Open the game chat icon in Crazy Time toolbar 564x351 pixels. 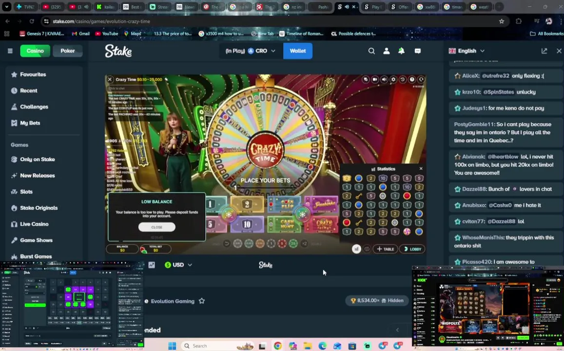366,79
